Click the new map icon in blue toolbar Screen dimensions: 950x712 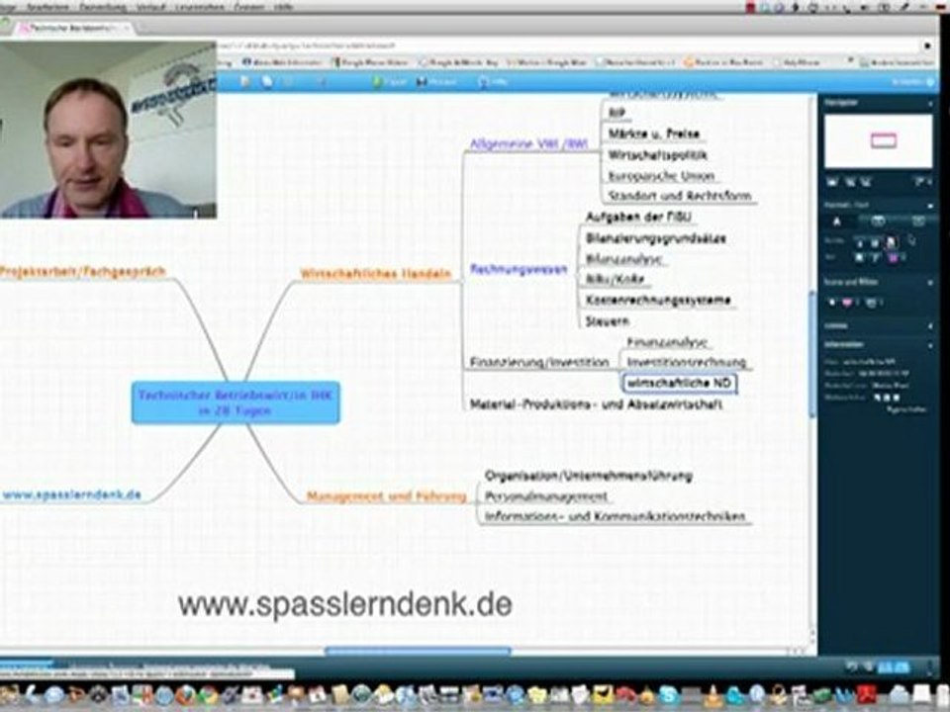[x=245, y=82]
